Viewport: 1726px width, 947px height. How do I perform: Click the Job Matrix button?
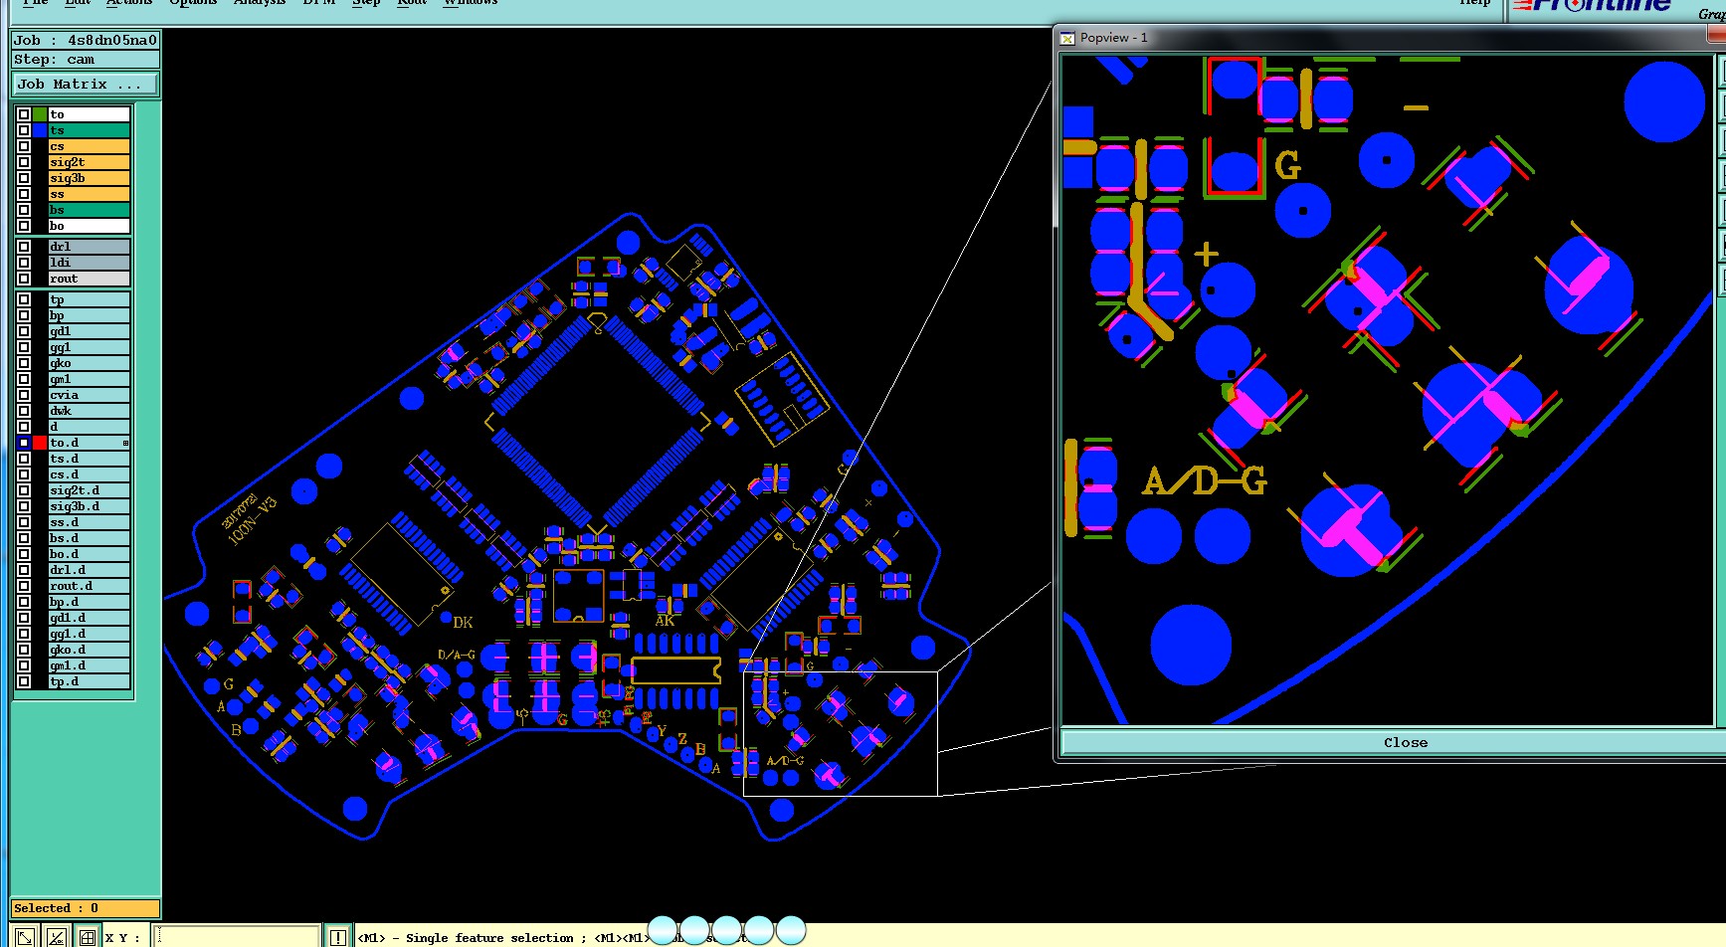point(86,85)
